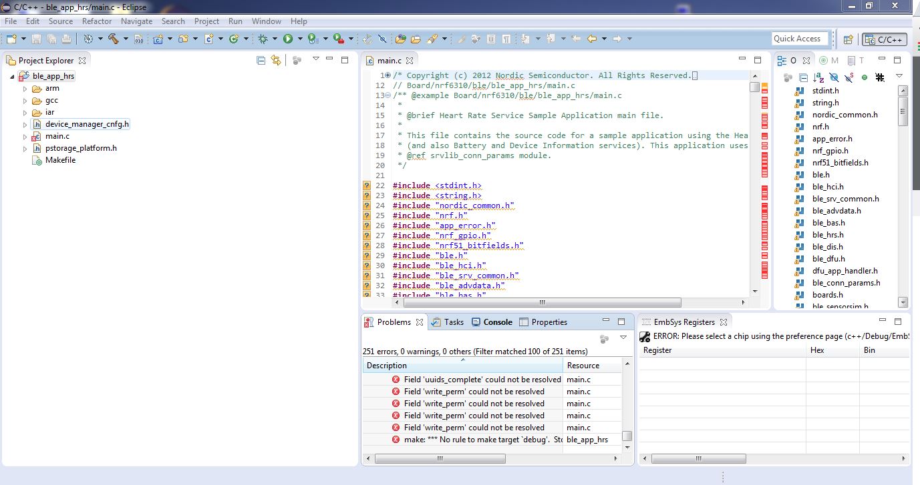The width and height of the screenshot is (920, 485).
Task: Click the New C source file icon
Action: click(x=208, y=39)
